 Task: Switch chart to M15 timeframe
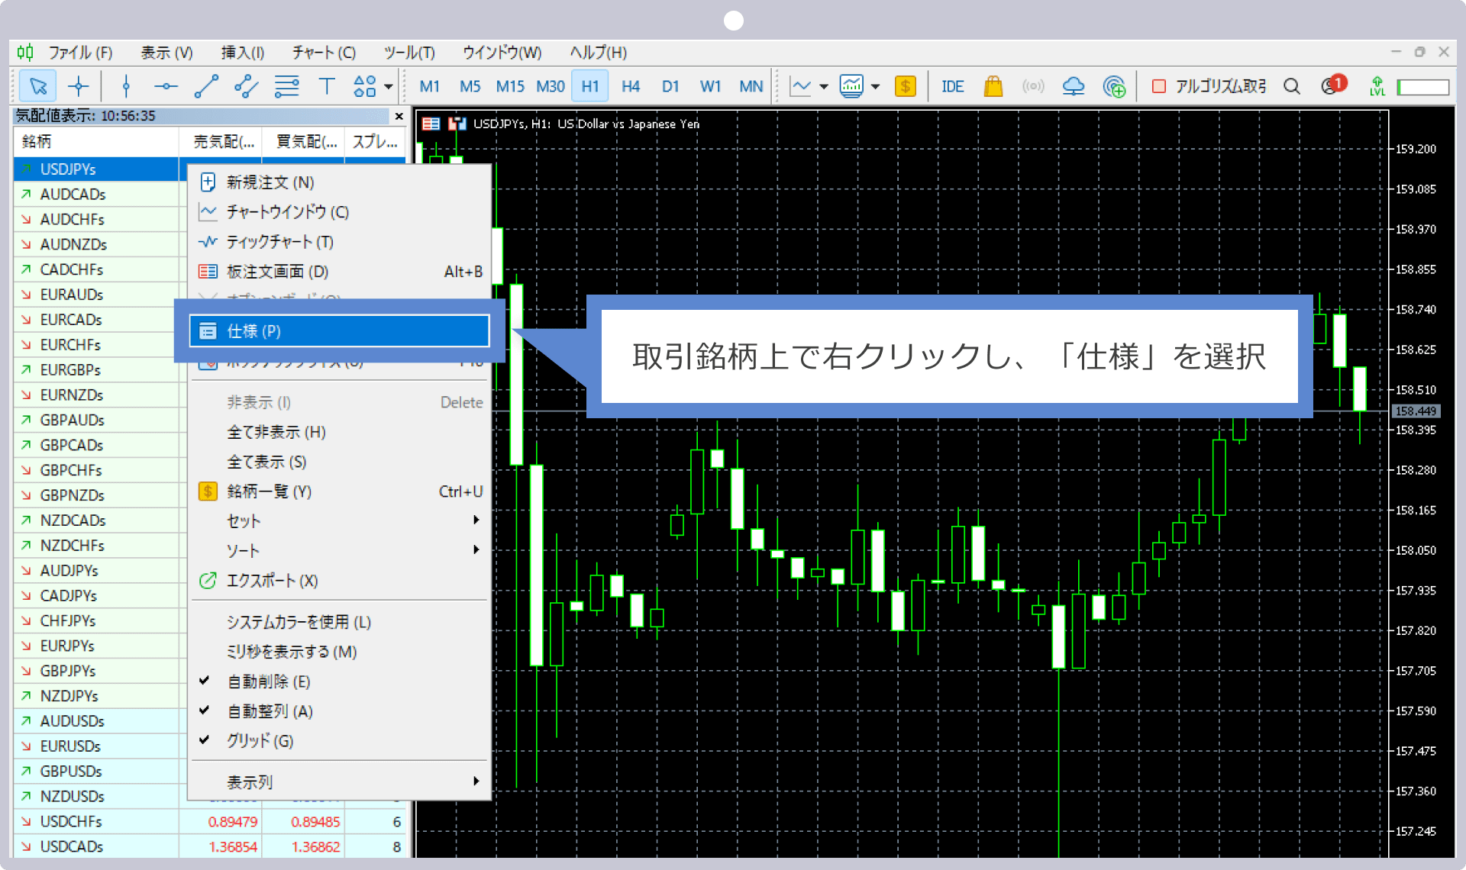pyautogui.click(x=510, y=86)
